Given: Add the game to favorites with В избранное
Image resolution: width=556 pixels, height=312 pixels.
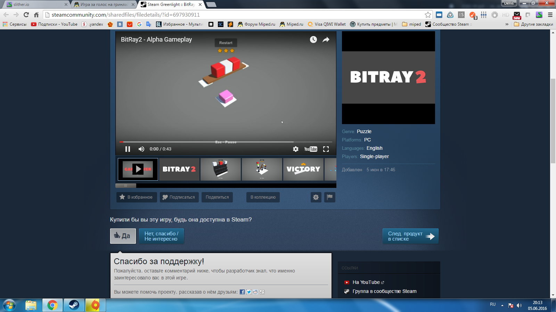Looking at the screenshot, I should tap(137, 197).
